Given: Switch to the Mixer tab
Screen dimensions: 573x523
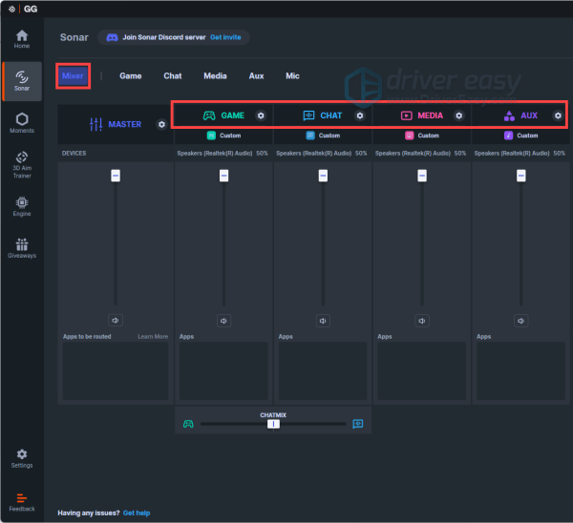Looking at the screenshot, I should pyautogui.click(x=73, y=75).
